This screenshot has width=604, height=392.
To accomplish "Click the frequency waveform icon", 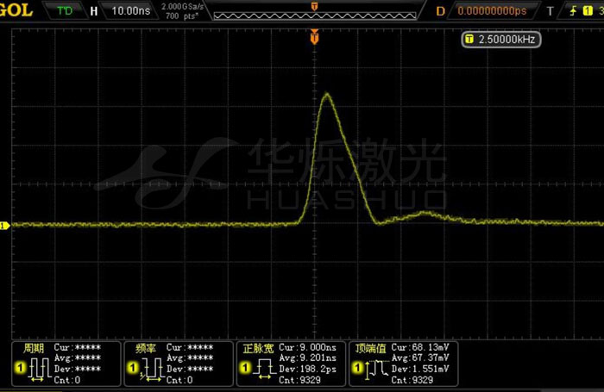I will pos(151,370).
